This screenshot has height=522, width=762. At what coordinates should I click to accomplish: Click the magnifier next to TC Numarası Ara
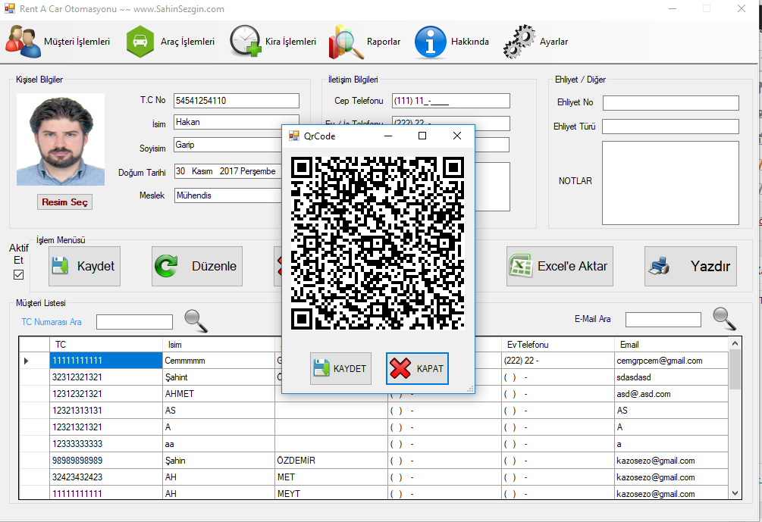(x=196, y=321)
